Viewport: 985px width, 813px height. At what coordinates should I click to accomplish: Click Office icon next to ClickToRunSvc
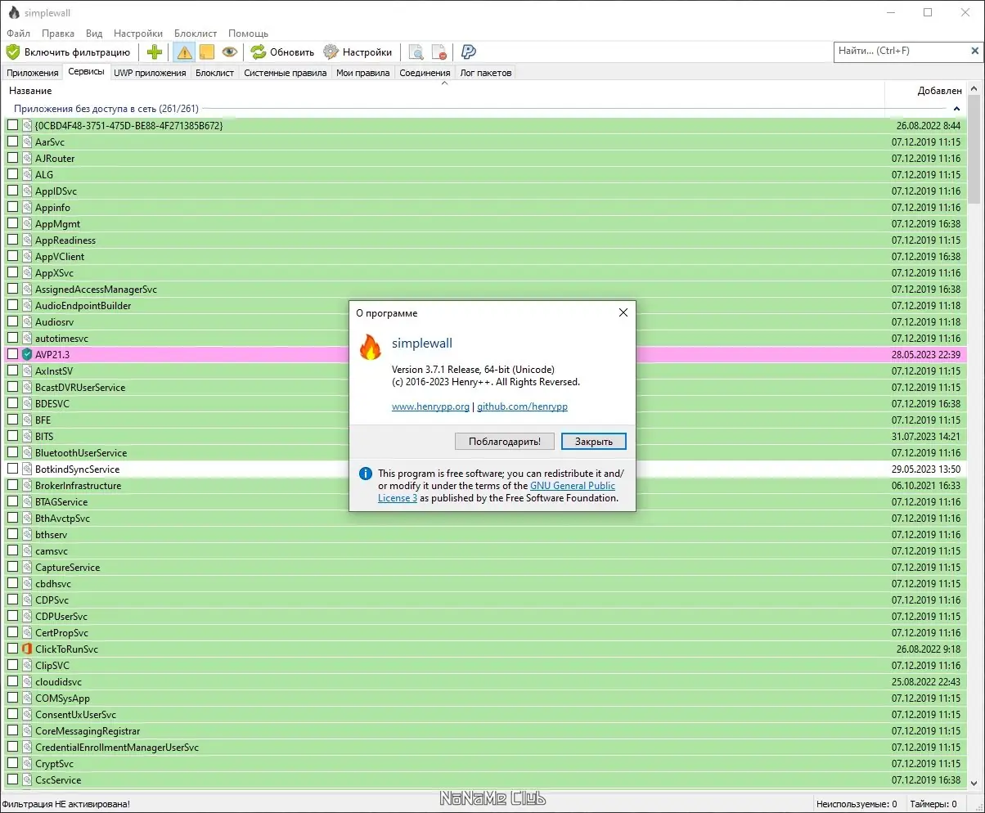27,649
